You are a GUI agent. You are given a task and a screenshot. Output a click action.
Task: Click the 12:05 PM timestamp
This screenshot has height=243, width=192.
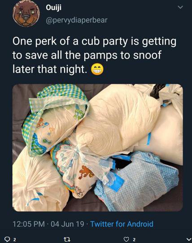click(x=29, y=224)
